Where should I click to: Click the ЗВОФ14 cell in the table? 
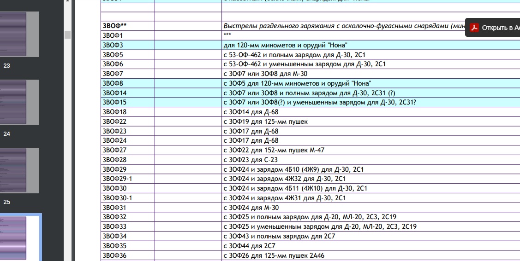point(114,93)
